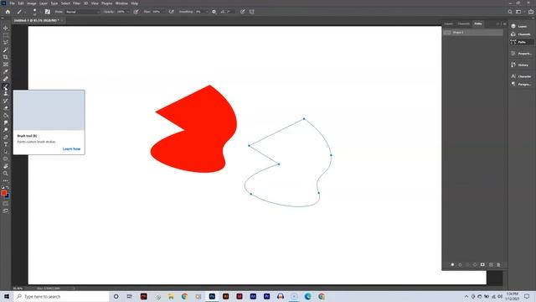Open the Windows Start menu

click(7, 296)
